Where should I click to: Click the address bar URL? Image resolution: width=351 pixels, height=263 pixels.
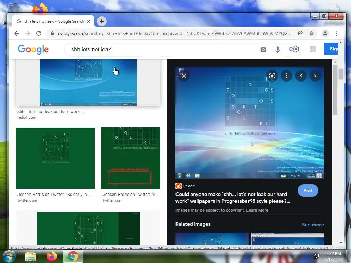175,33
